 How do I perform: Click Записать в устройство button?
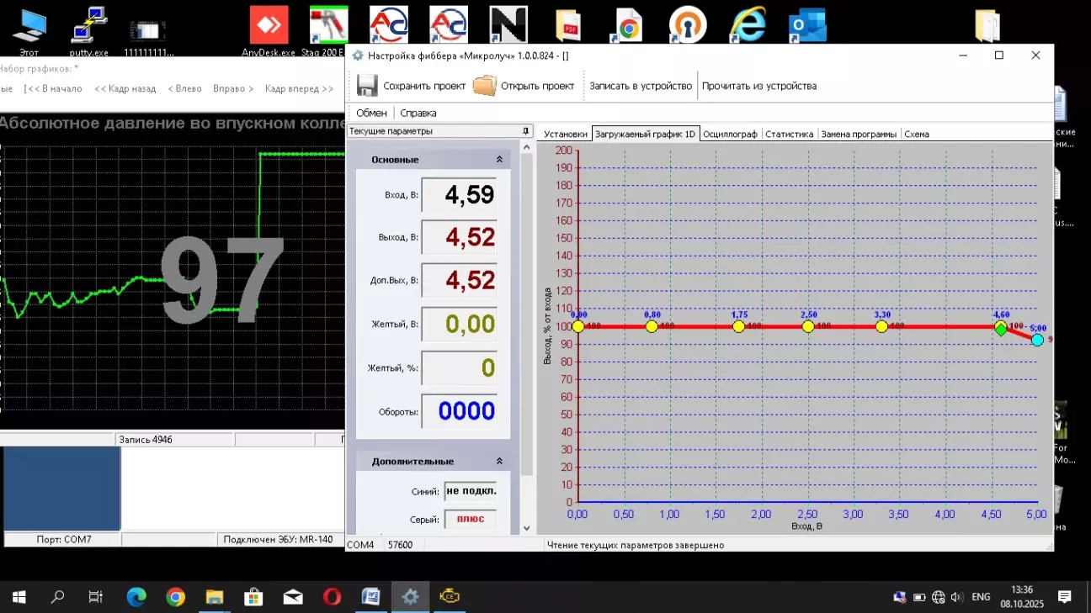point(640,86)
